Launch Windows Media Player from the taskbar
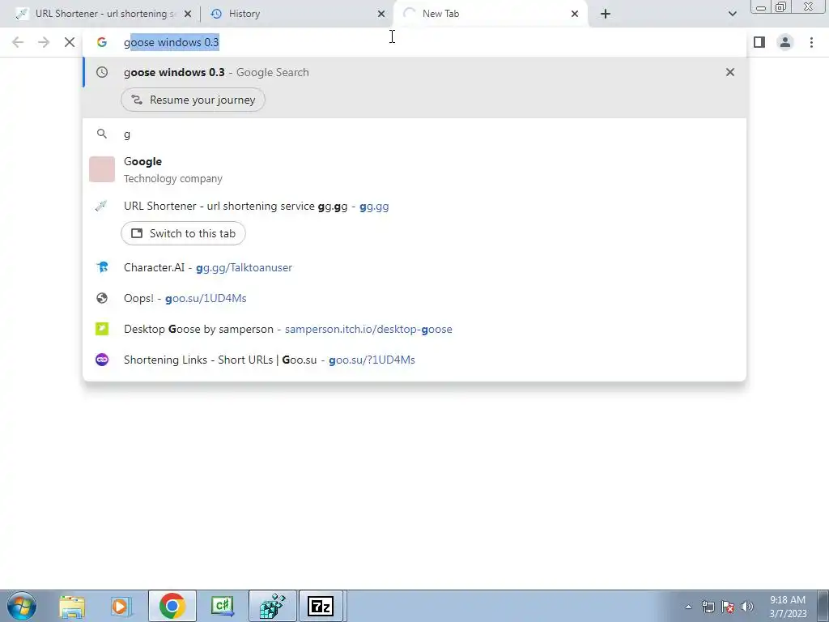Image resolution: width=829 pixels, height=622 pixels. 121,606
